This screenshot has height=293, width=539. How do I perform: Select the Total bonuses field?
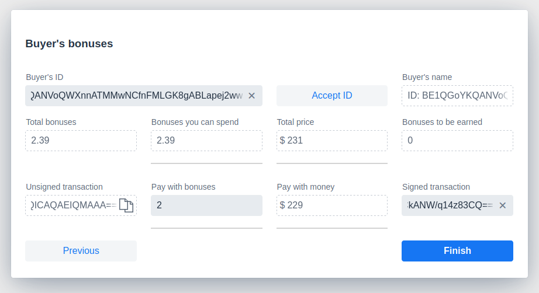point(81,141)
